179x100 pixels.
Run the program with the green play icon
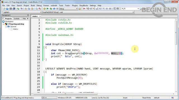48,9
